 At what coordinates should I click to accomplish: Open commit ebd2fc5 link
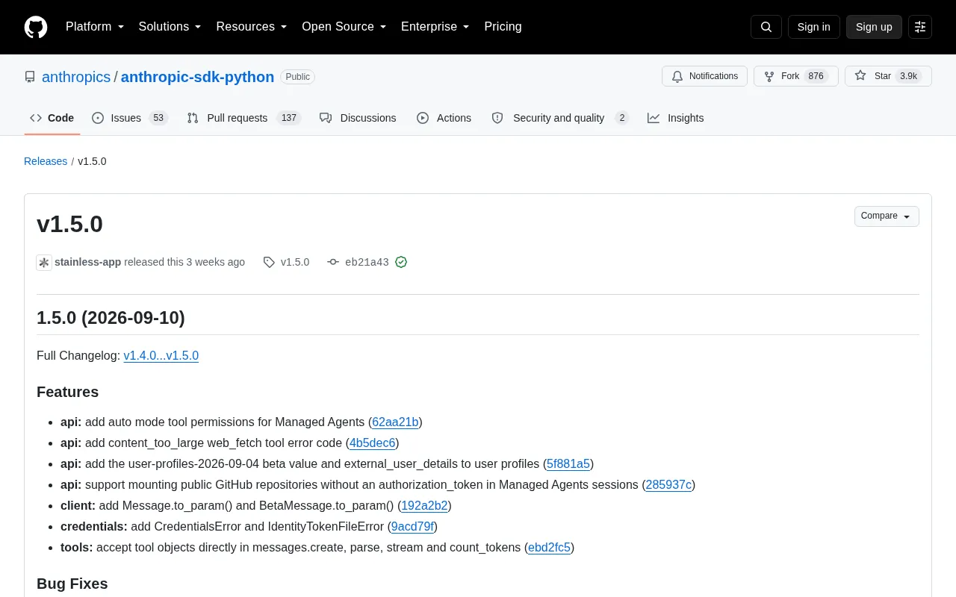pos(549,547)
